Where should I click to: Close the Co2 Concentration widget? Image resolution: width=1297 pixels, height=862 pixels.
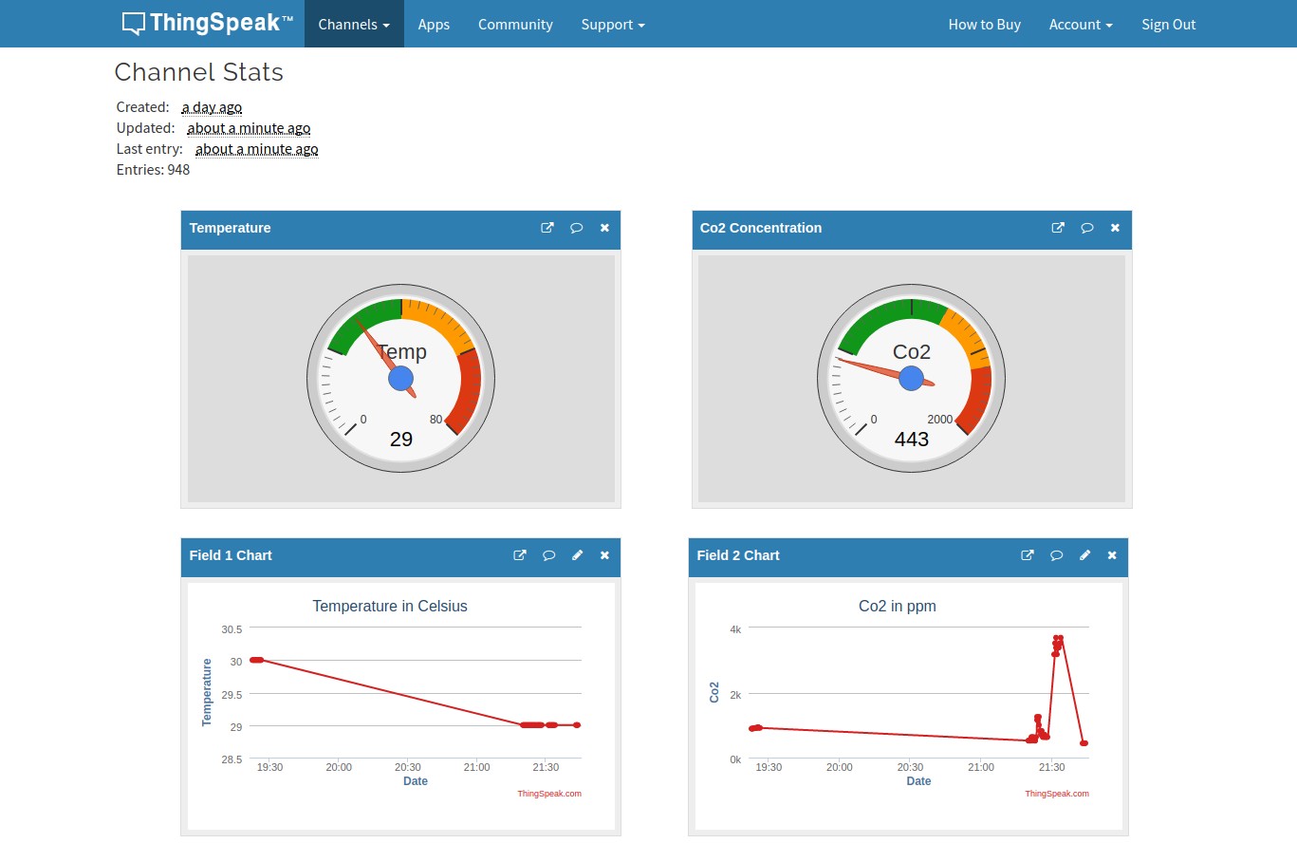click(1115, 228)
